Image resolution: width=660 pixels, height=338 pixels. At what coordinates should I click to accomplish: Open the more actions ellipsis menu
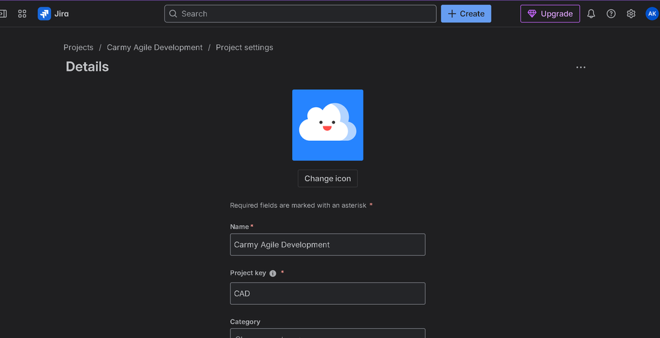point(581,67)
